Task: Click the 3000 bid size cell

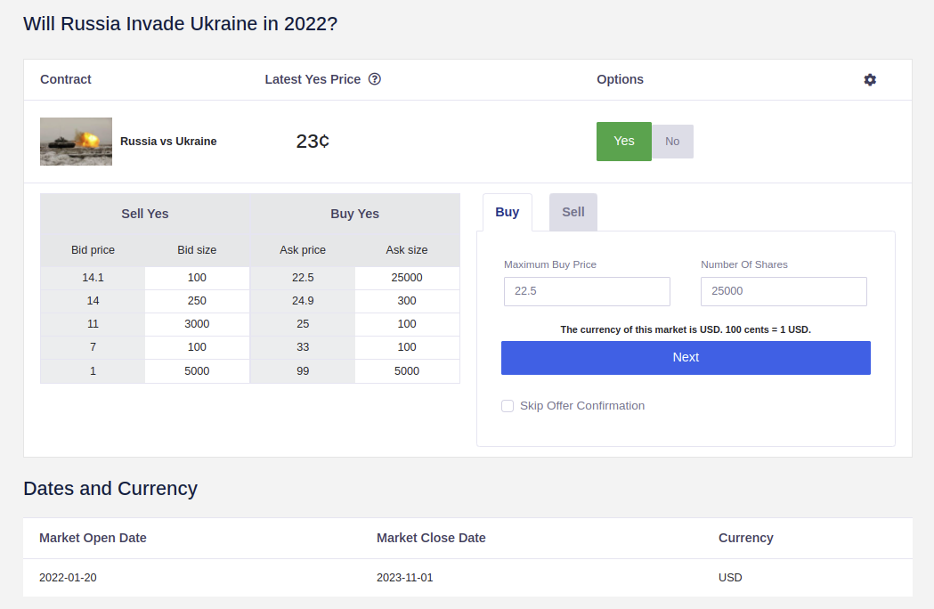Action: tap(197, 324)
